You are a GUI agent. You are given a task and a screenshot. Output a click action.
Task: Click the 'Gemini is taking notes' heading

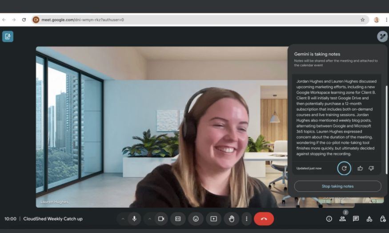[317, 54]
